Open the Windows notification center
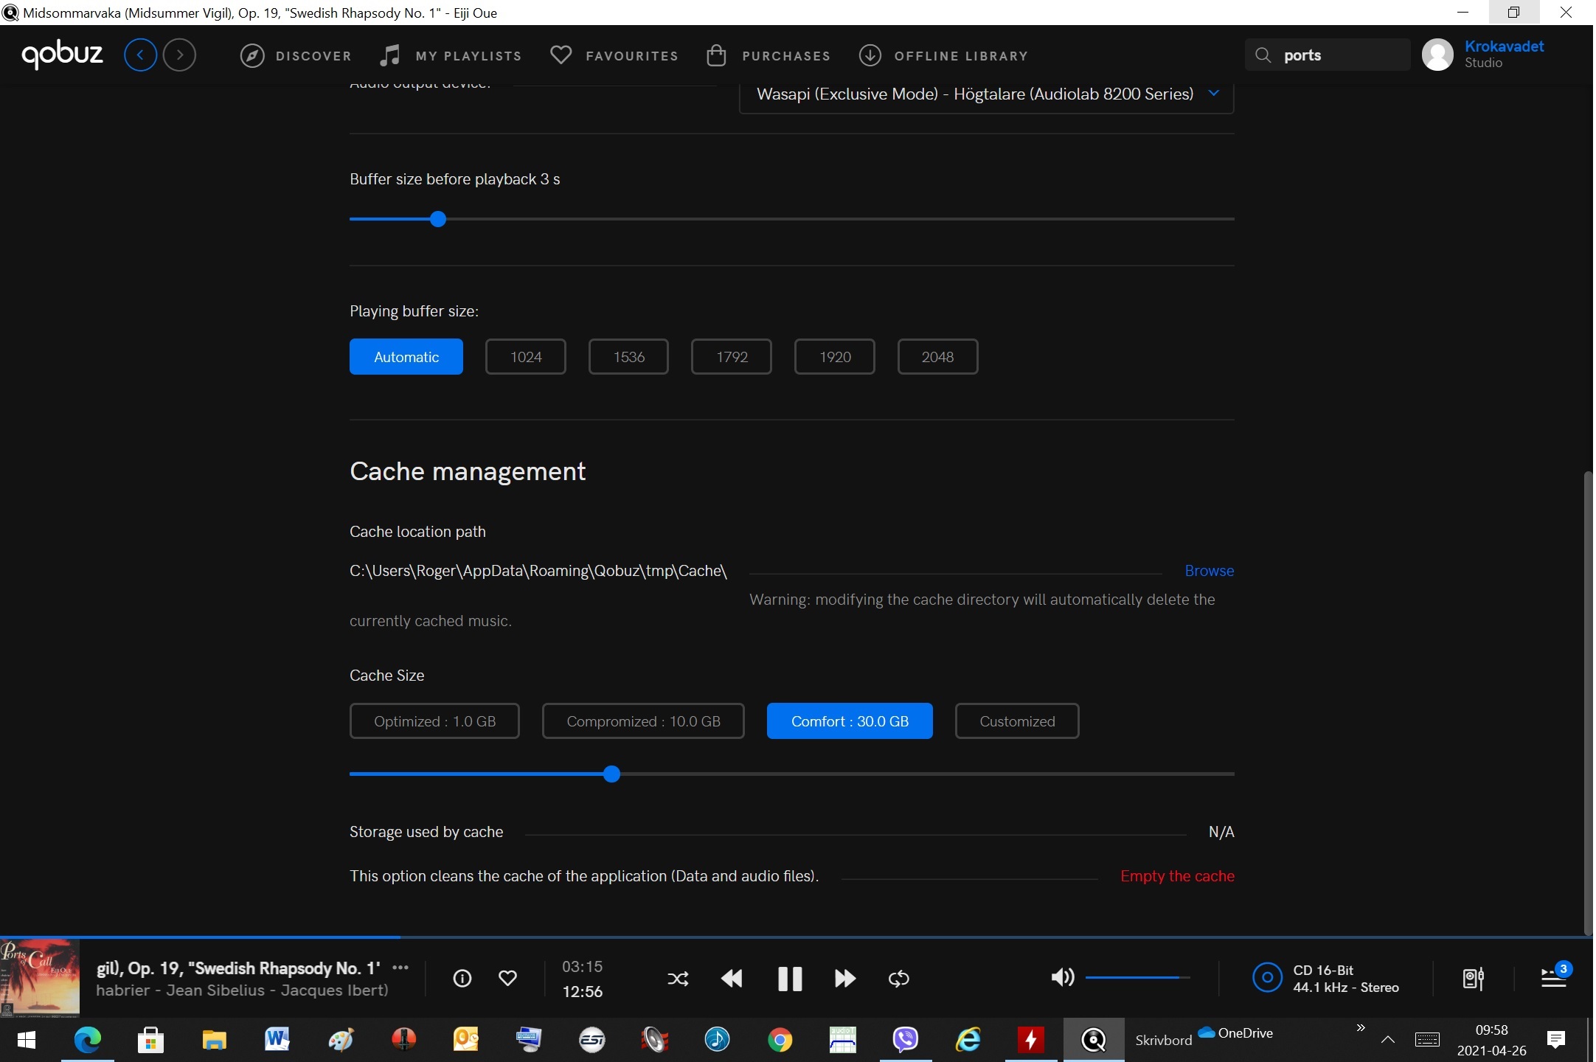Image resolution: width=1596 pixels, height=1062 pixels. [1556, 1040]
